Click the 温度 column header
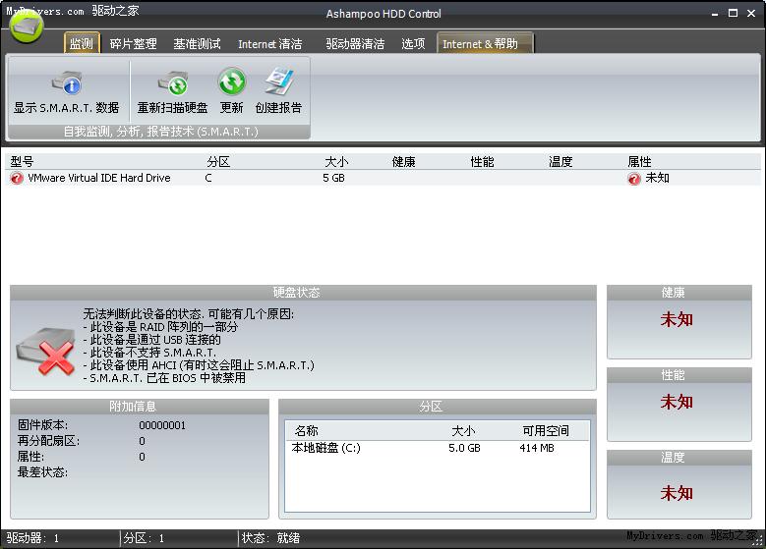The height and width of the screenshot is (549, 766). coord(560,162)
